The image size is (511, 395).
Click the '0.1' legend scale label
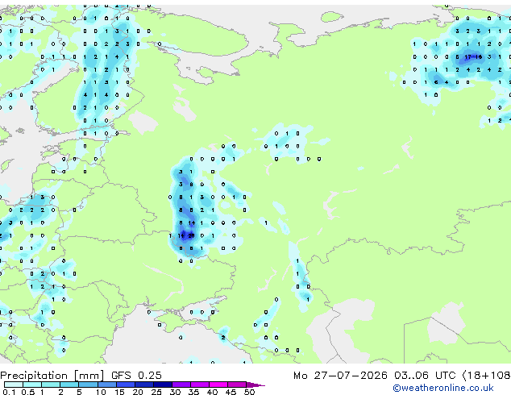(x=9, y=392)
